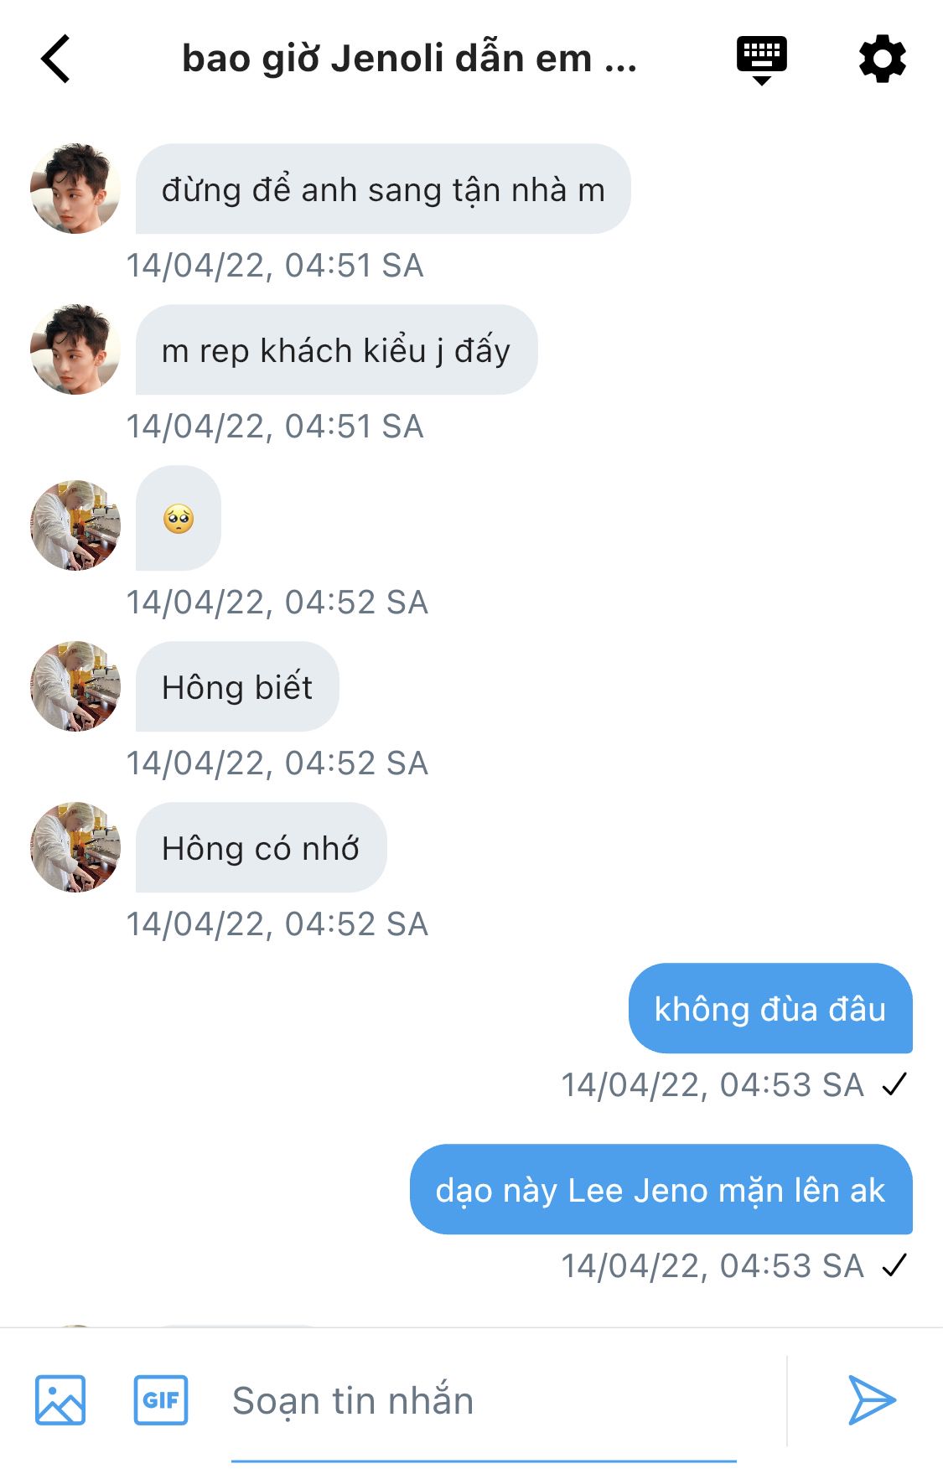Select the "Hông biết" message bubble
The width and height of the screenshot is (943, 1469).
[x=237, y=687]
